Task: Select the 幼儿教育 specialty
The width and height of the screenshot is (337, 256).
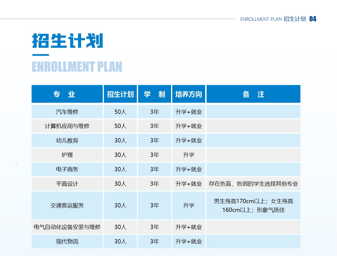Action: point(67,140)
